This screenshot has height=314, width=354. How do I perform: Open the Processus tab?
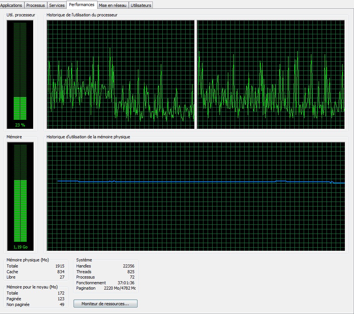[35, 5]
